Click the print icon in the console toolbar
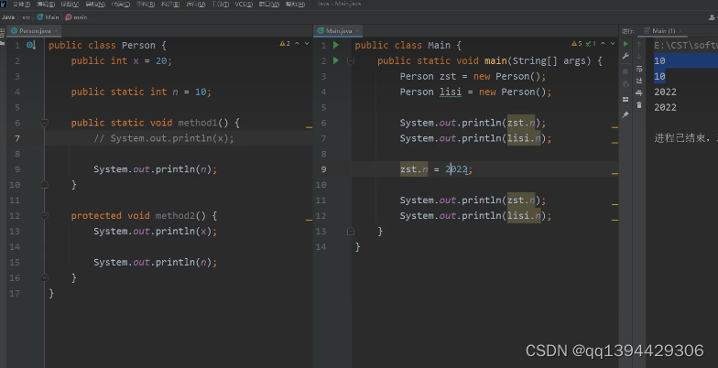Screen dimensions: 718x368 point(639,93)
